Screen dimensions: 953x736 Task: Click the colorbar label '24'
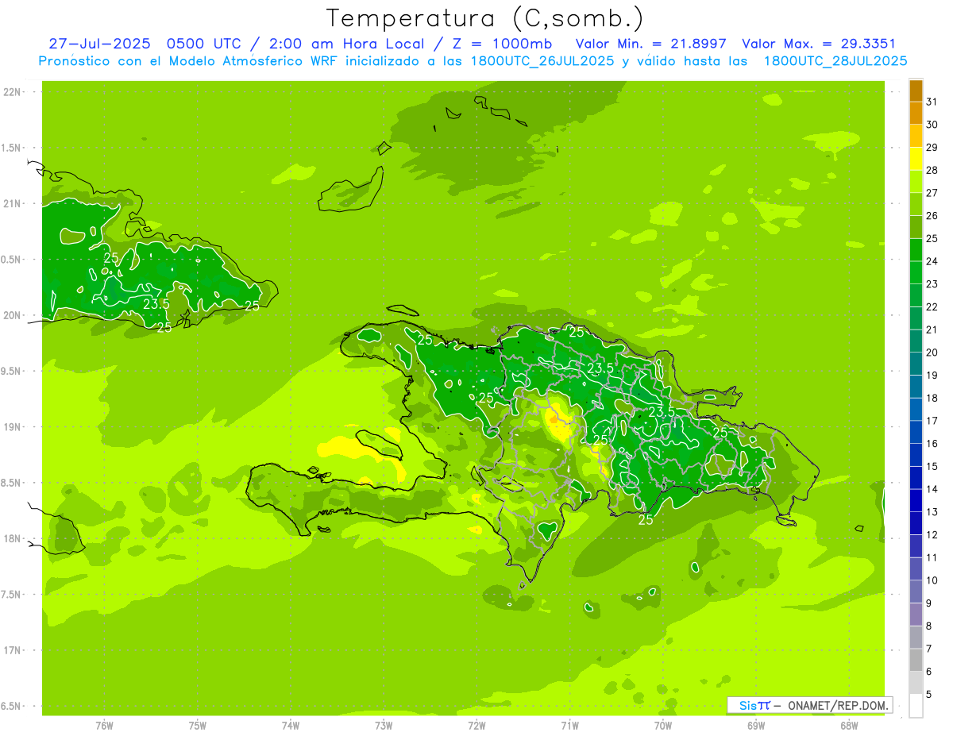point(932,261)
